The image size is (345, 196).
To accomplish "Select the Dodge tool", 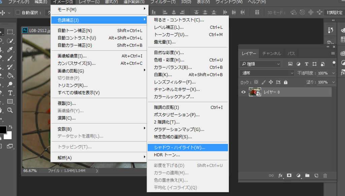I will [10, 84].
